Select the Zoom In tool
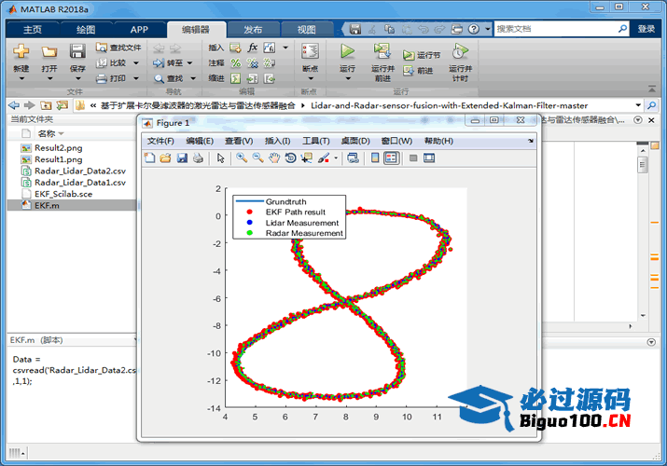 tap(242, 158)
